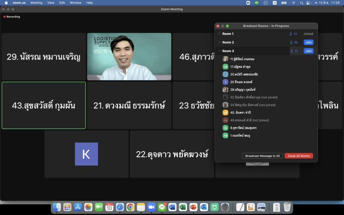Open the LINE app in the dock
Viewport: 344px width, 215px height.
click(x=162, y=207)
